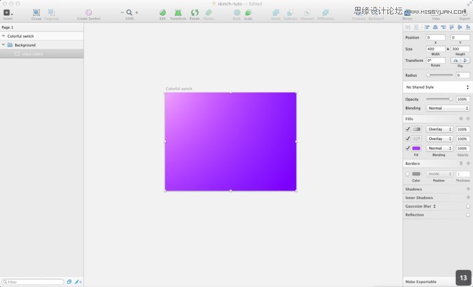Align layers horizontally centered
473x287 pixels.
(435, 27)
